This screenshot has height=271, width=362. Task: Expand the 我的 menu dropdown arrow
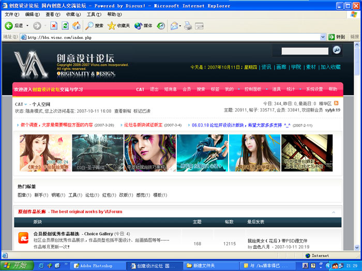click(x=239, y=89)
